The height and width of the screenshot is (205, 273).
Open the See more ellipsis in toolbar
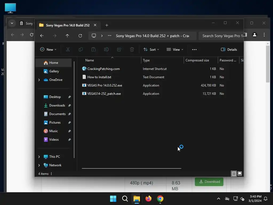[194, 49]
